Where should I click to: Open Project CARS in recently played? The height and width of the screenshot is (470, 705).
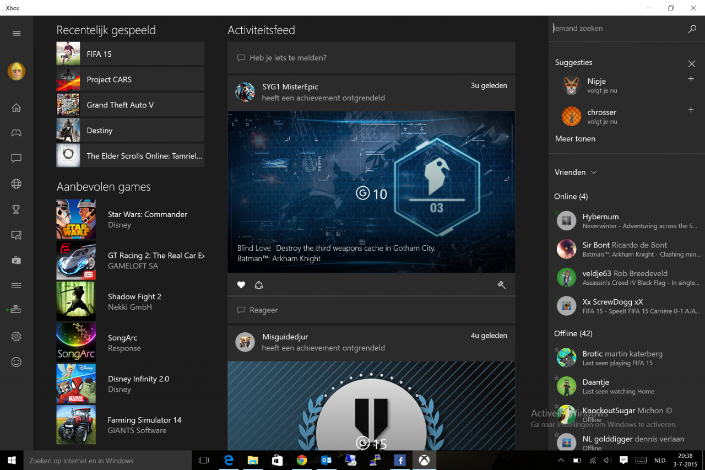click(130, 79)
